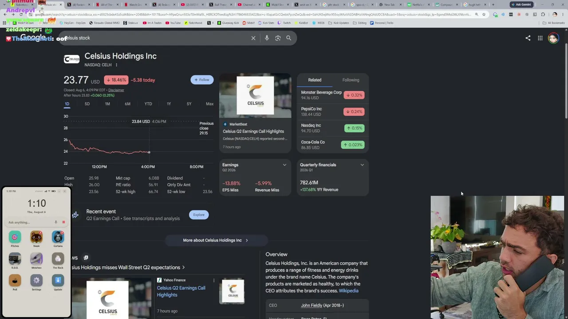
Task: Follow Celsius Holdings stock
Action: point(202,80)
